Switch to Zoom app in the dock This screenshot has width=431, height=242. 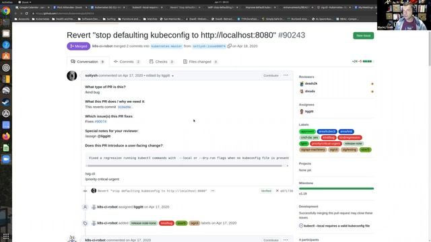6,159
